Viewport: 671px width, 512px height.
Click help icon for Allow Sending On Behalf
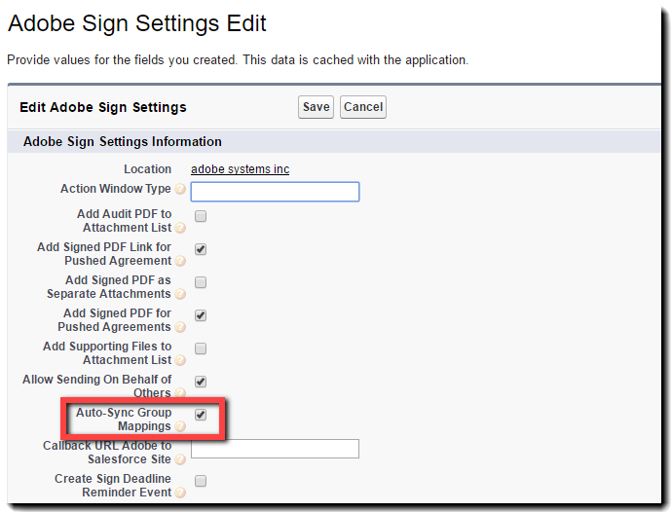click(180, 394)
